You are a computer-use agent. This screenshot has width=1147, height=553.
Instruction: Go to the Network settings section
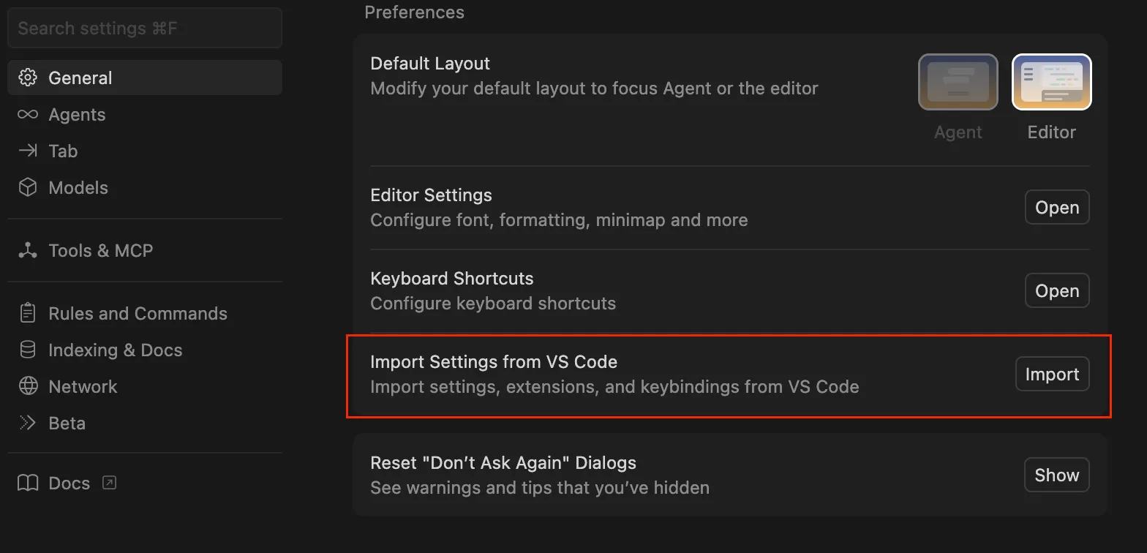tap(83, 386)
